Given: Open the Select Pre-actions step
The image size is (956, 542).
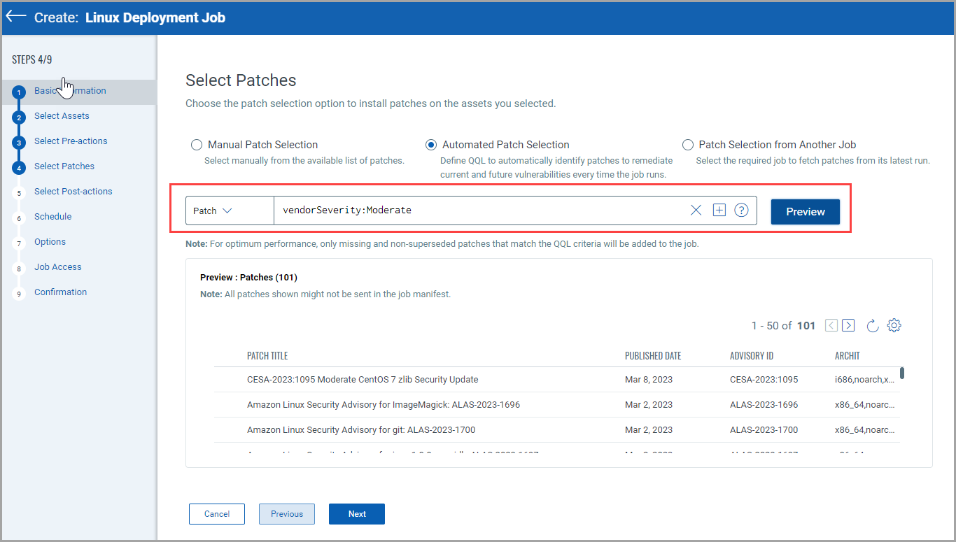Looking at the screenshot, I should tap(71, 141).
